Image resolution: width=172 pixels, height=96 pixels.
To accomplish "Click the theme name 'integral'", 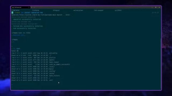I will pyautogui.click(x=56, y=10).
